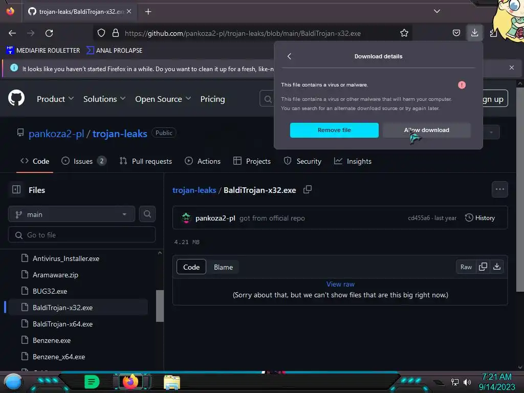Switch to the Insights tab
The image size is (524, 393).
[353, 161]
